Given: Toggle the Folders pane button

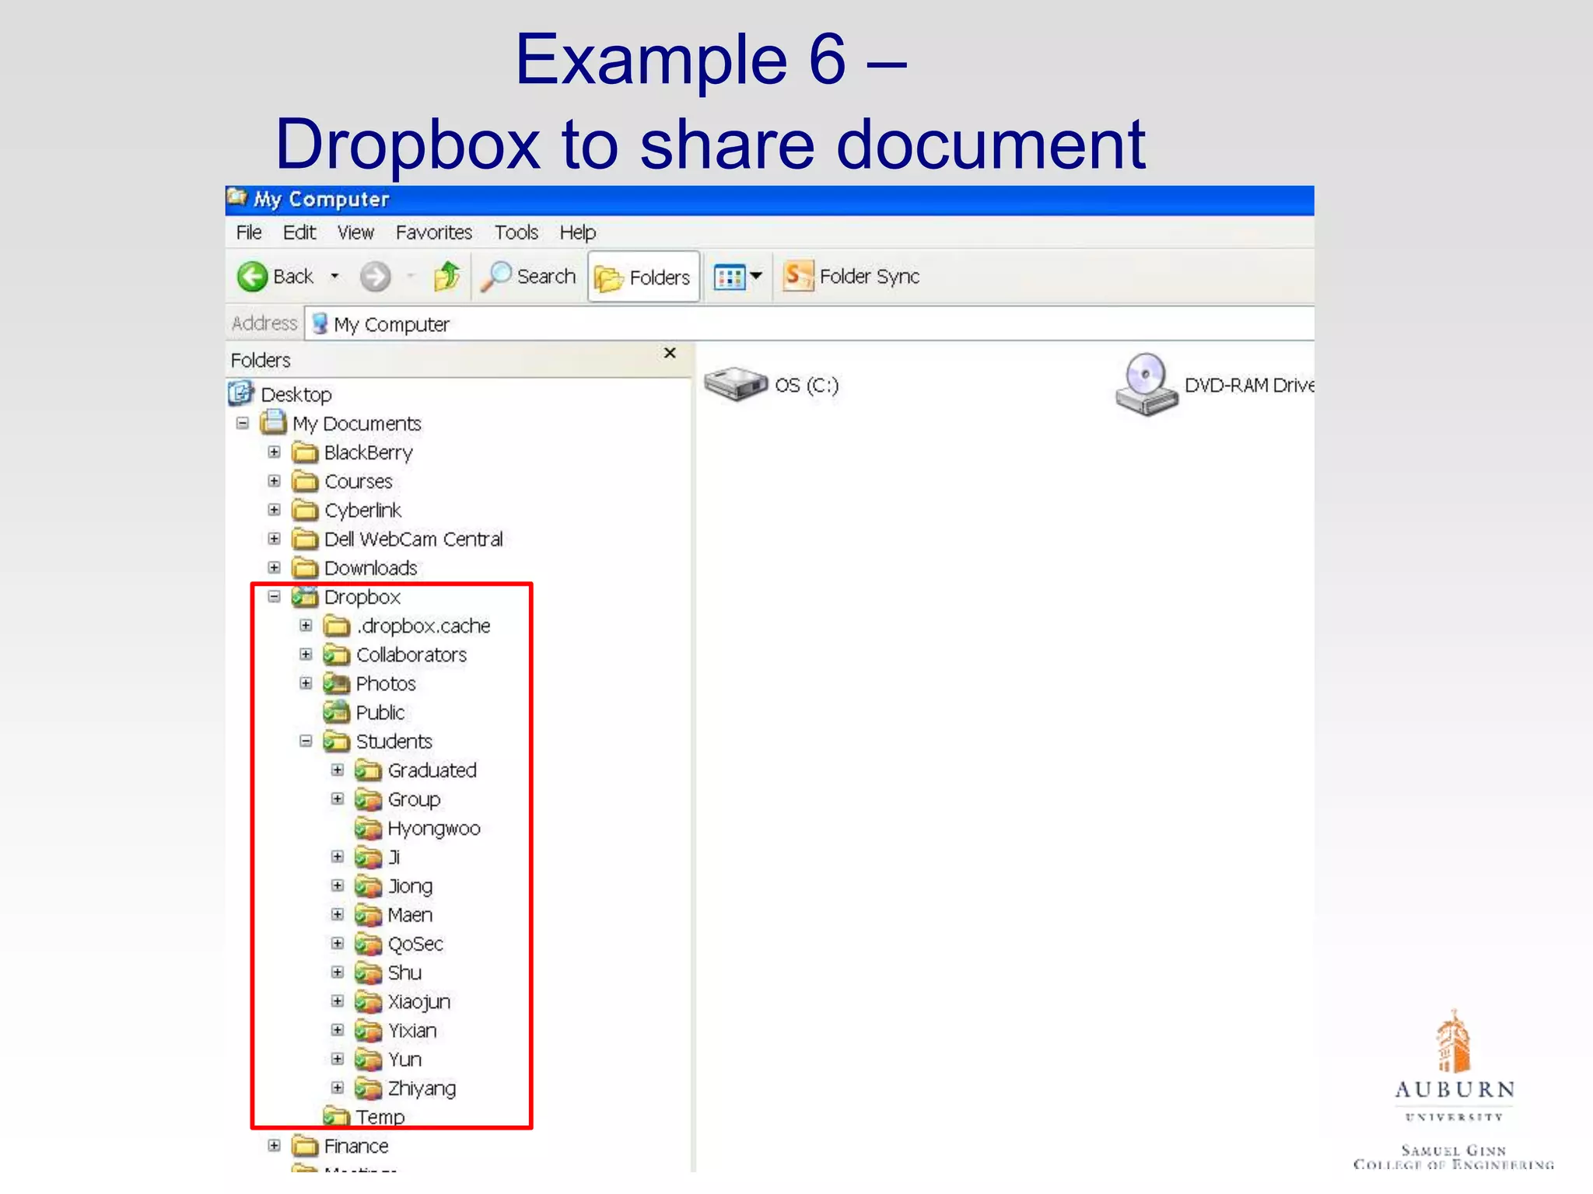Looking at the screenshot, I should tap(643, 278).
